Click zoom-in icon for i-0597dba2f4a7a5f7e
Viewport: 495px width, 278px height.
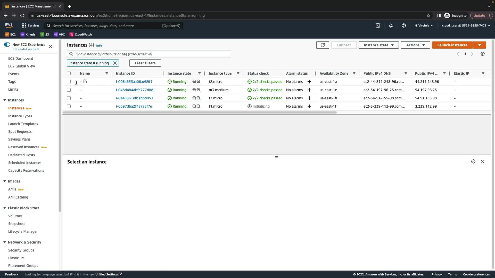(194, 106)
